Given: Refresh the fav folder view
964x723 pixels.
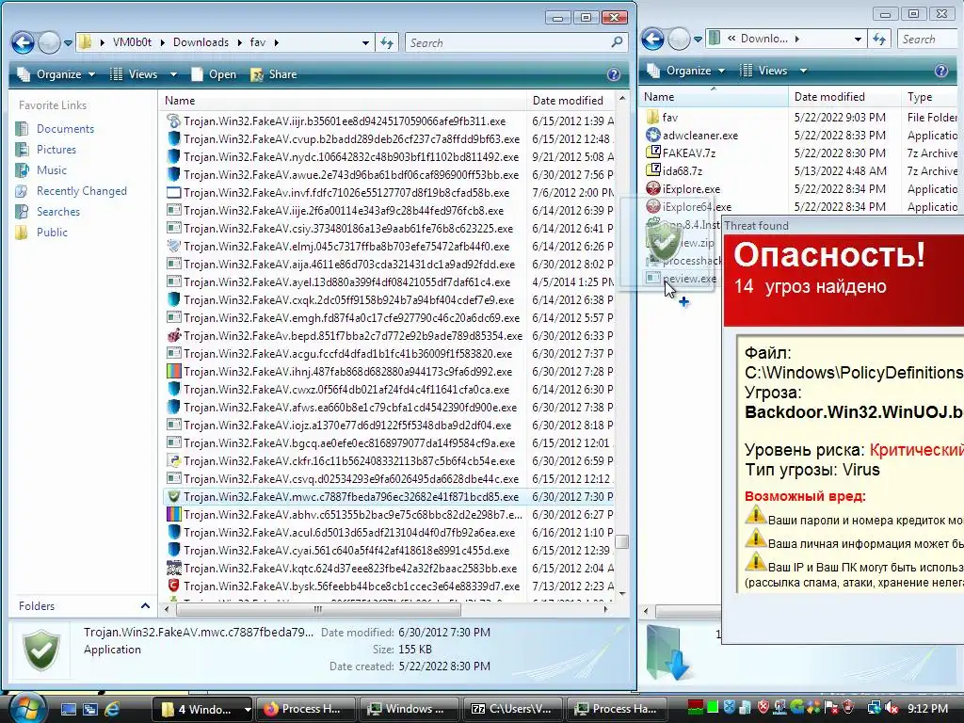Looking at the screenshot, I should tap(387, 42).
